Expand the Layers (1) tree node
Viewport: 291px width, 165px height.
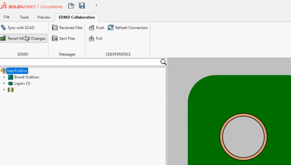(x=4, y=84)
